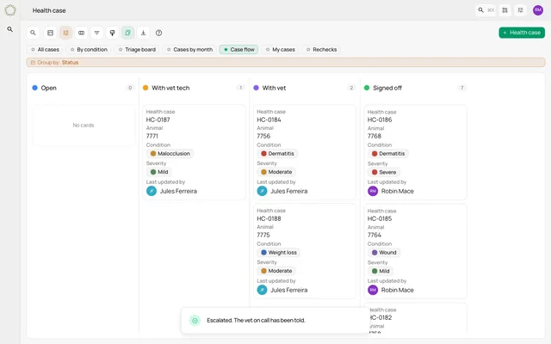Open the Triage board view
The image size is (551, 344).
(137, 50)
